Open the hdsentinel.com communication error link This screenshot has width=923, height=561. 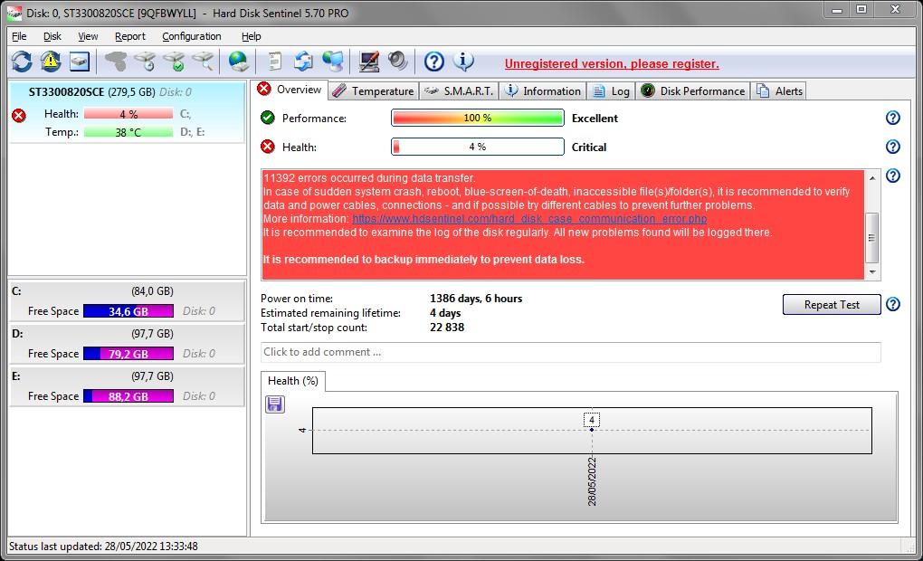tap(529, 218)
